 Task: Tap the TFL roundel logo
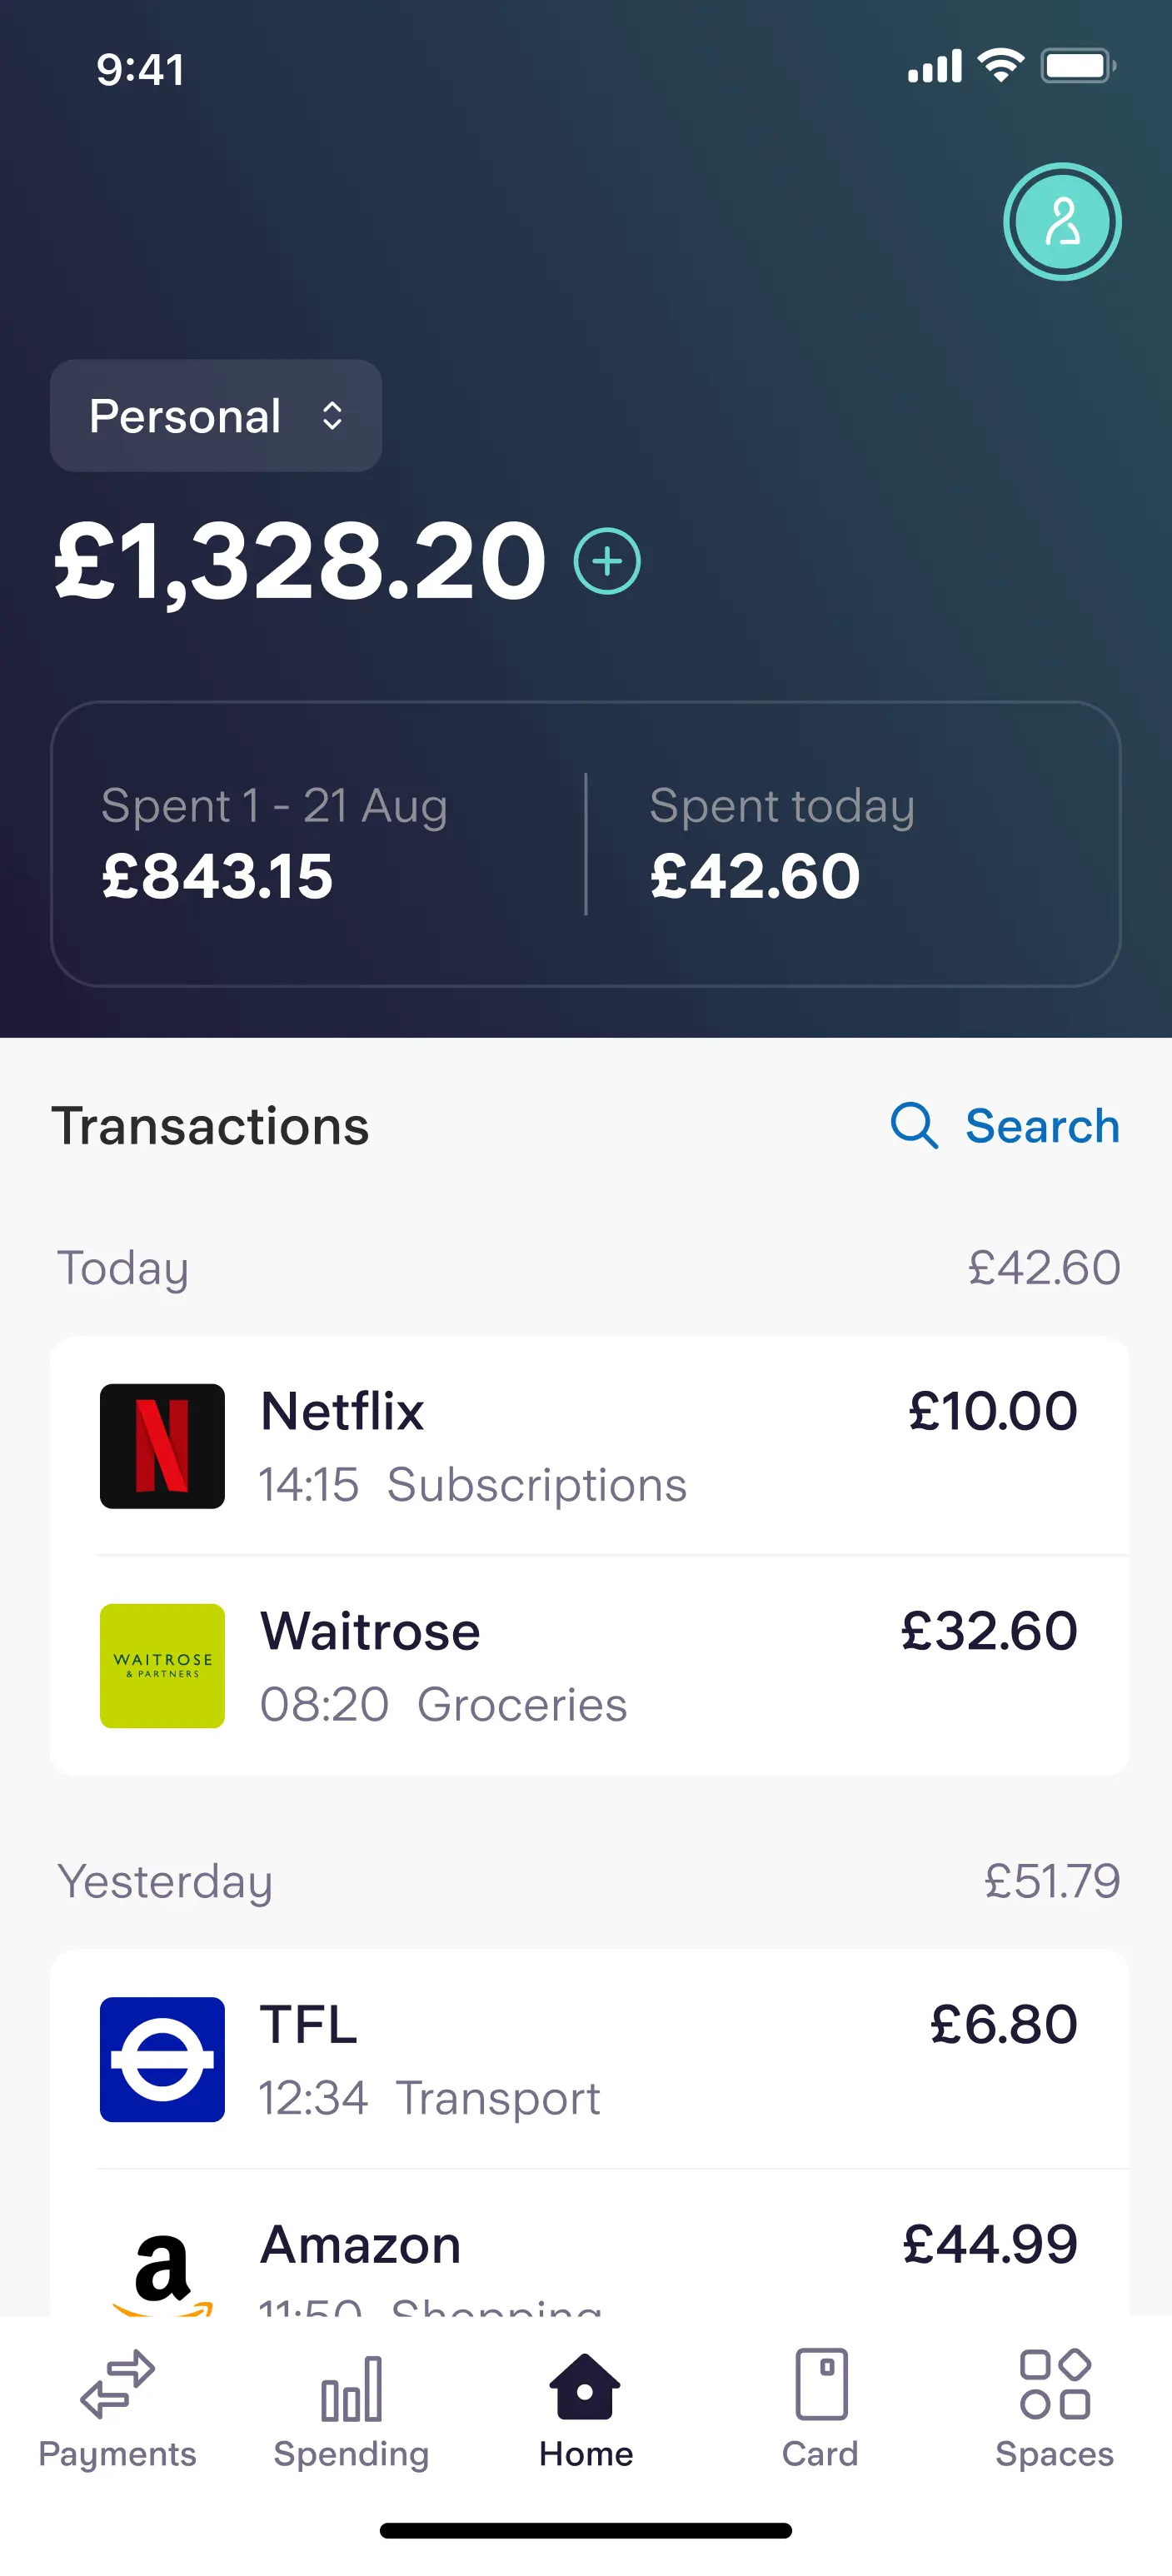[162, 2059]
